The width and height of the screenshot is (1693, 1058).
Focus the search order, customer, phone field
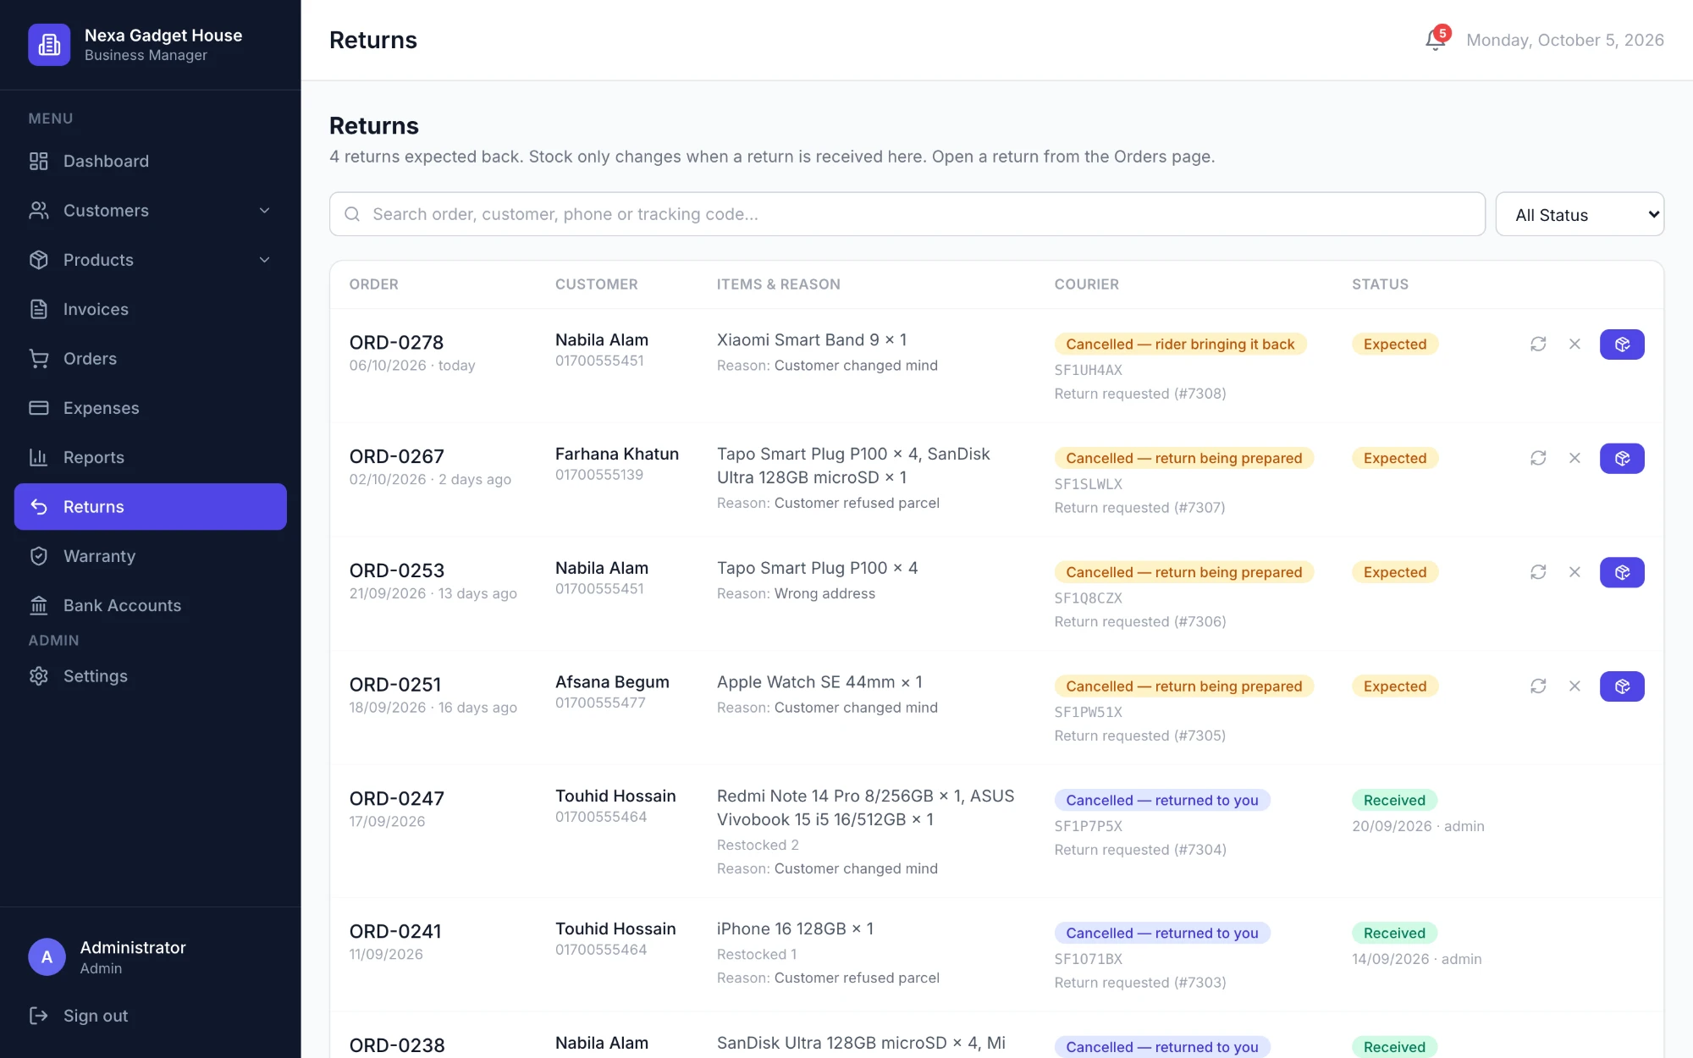[x=907, y=214]
